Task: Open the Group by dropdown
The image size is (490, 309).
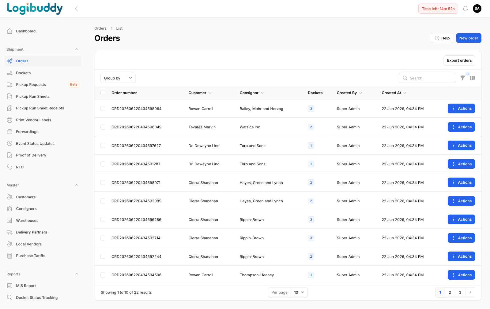Action: 118,78
